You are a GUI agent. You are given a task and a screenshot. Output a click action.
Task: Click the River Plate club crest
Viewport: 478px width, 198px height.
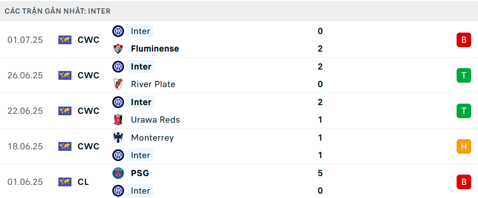point(118,84)
